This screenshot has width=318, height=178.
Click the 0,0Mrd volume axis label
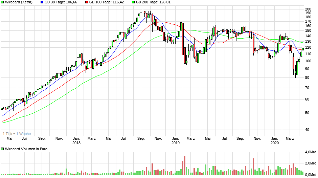click(311, 175)
